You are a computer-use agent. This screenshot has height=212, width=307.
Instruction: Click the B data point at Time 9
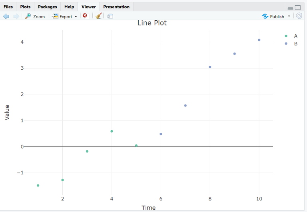(235, 54)
